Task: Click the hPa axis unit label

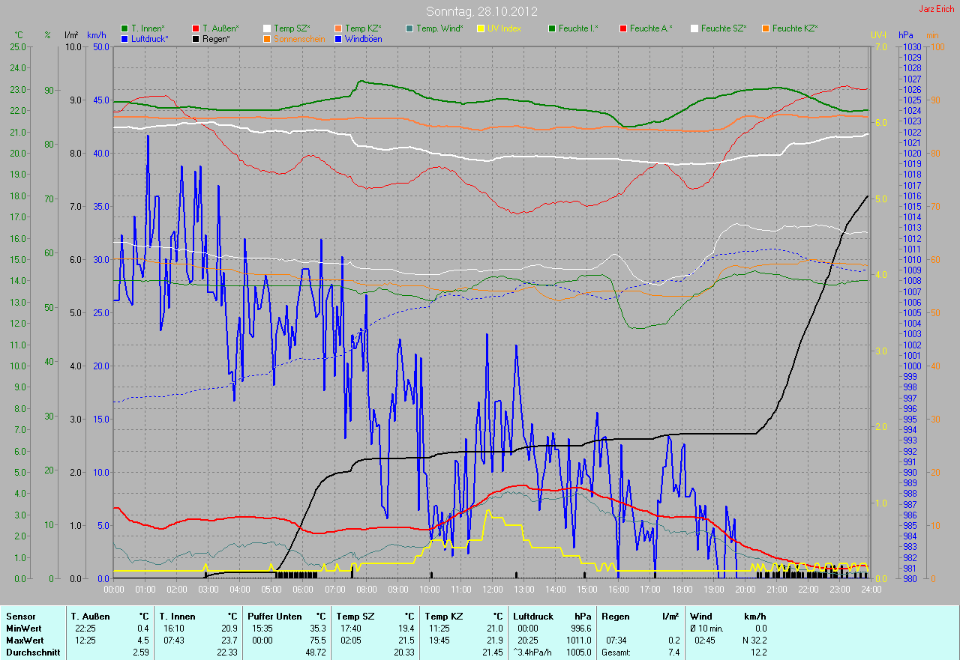Action: pos(907,35)
